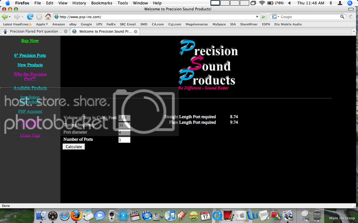The width and height of the screenshot is (358, 223).
Task: Open the File menu
Action: point(38,3)
